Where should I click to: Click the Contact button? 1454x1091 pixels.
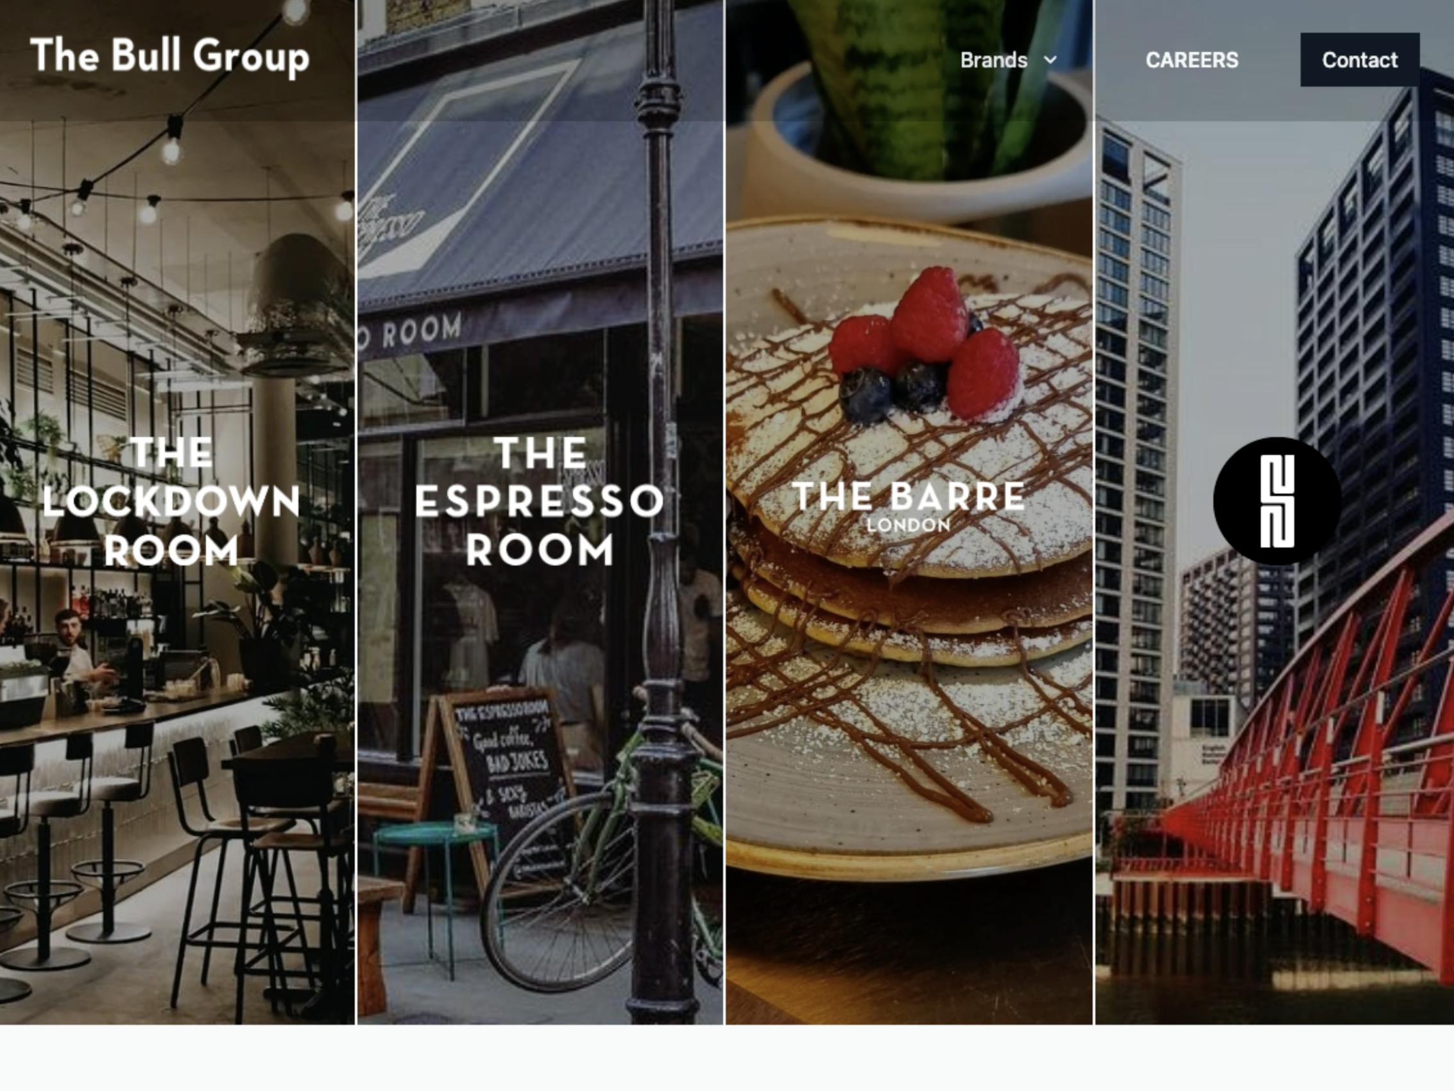[1359, 60]
